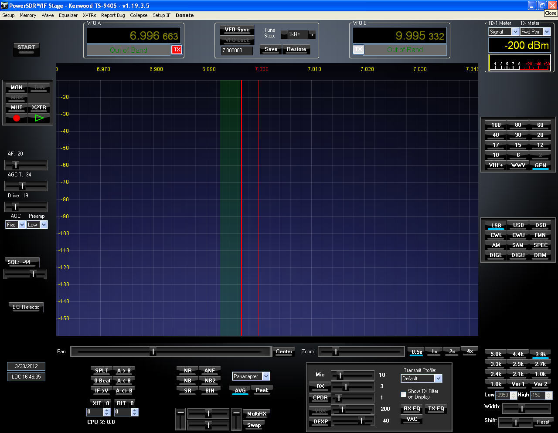Click the AF volume slider
This screenshot has height=433, width=558.
[26, 165]
